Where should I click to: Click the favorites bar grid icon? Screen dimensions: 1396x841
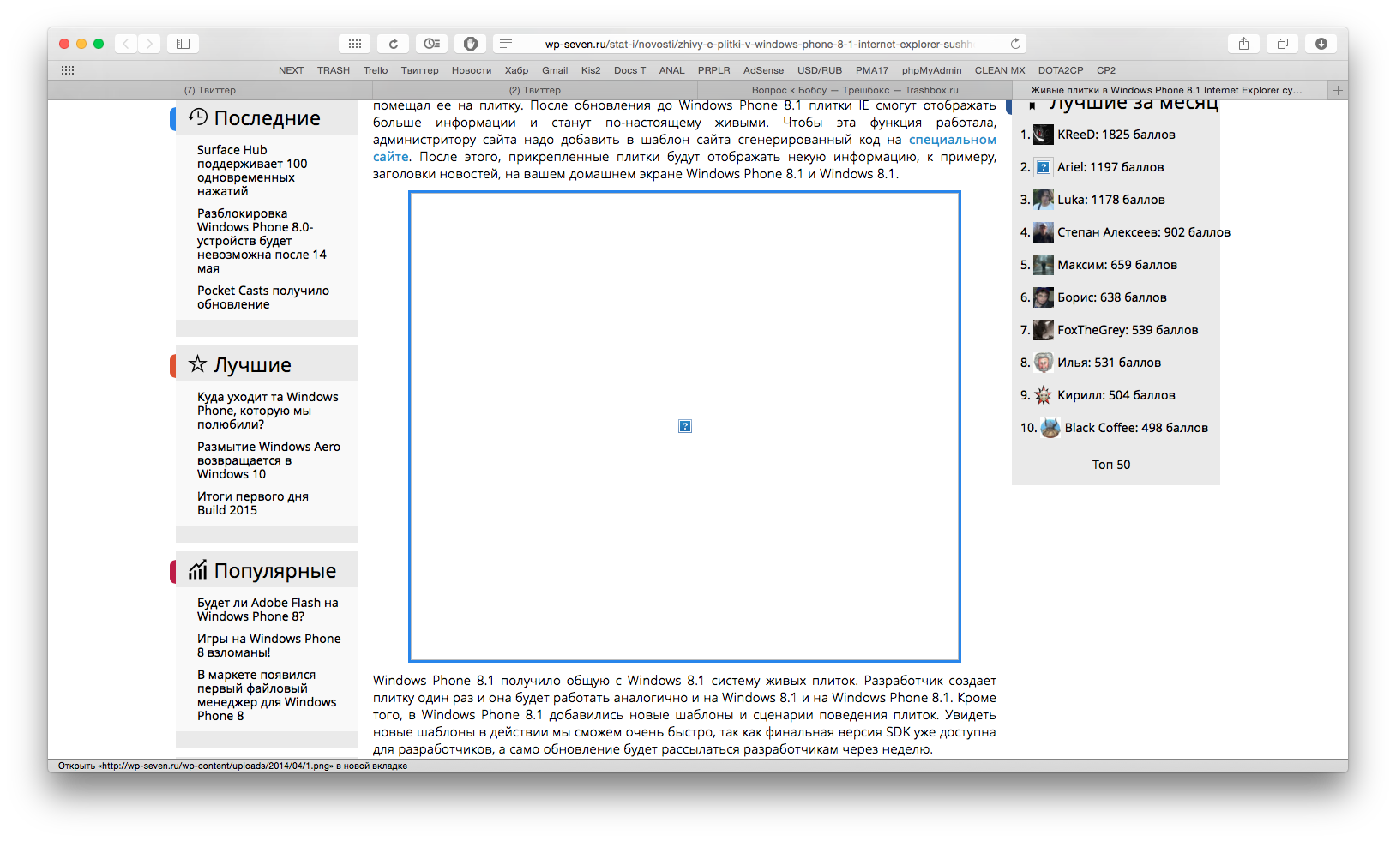coord(68,70)
